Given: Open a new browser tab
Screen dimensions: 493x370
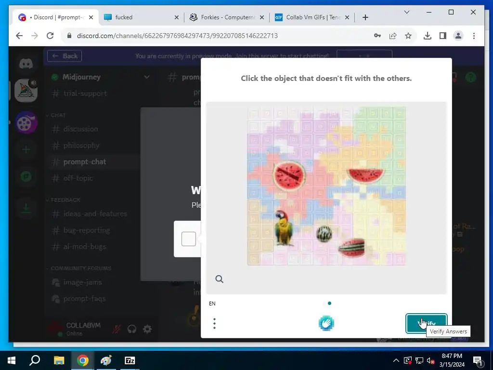Looking at the screenshot, I should 365,17.
